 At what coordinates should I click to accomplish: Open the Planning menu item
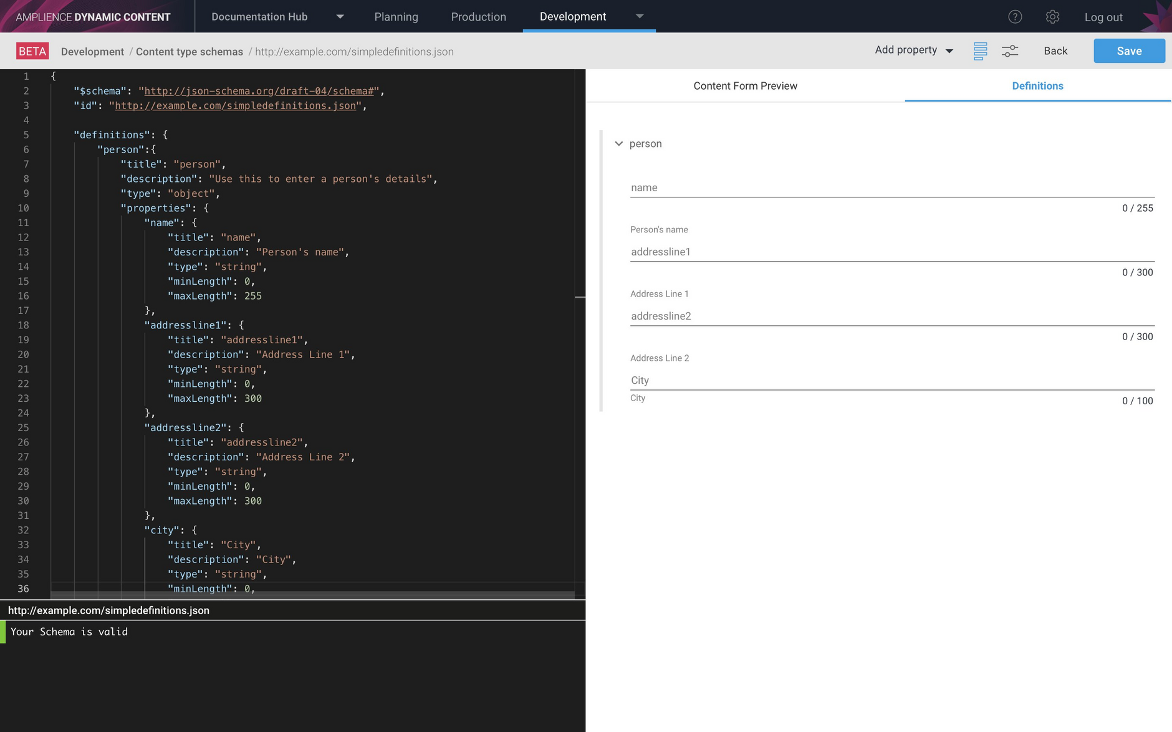click(x=396, y=16)
